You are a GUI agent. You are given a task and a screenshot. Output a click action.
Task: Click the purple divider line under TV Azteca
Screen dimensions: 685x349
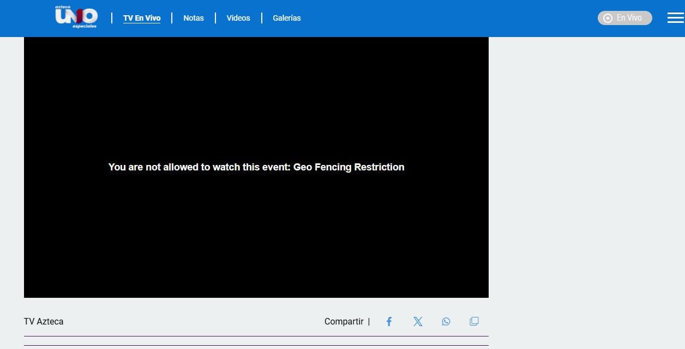tap(256, 336)
